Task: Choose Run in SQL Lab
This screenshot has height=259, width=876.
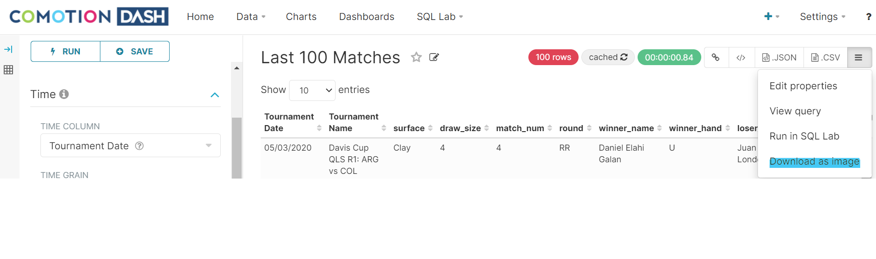Action: (804, 136)
